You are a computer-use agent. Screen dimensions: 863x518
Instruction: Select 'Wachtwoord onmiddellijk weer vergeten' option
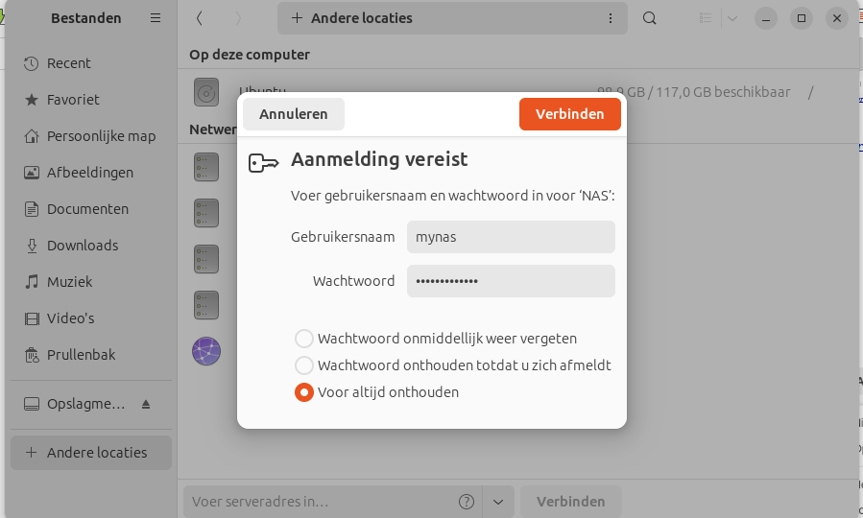(304, 339)
